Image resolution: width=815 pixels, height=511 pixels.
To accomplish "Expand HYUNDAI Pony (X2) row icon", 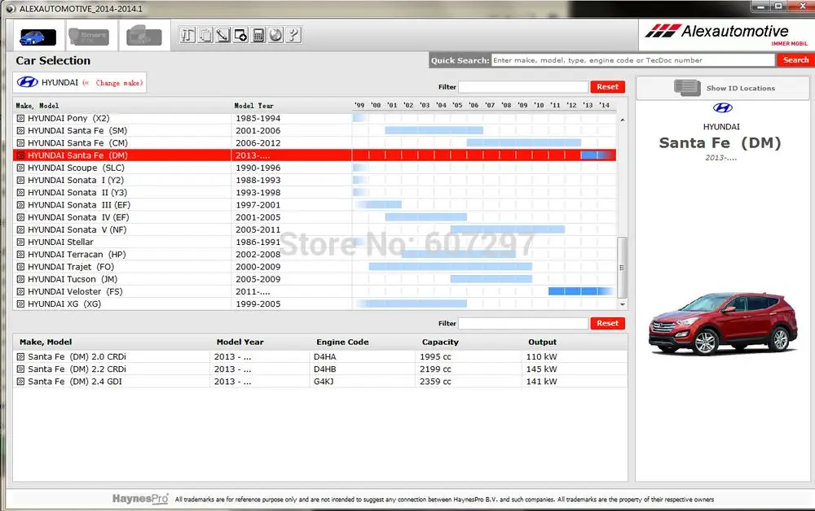I will pos(20,118).
